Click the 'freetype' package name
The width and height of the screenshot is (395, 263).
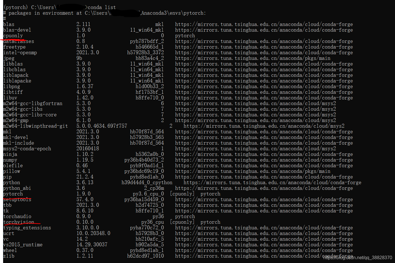14,47
